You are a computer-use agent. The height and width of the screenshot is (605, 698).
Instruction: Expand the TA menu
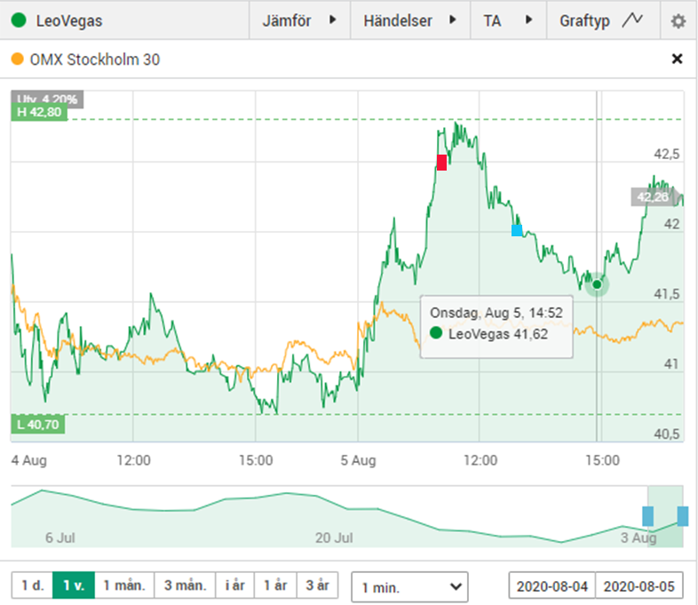[508, 20]
